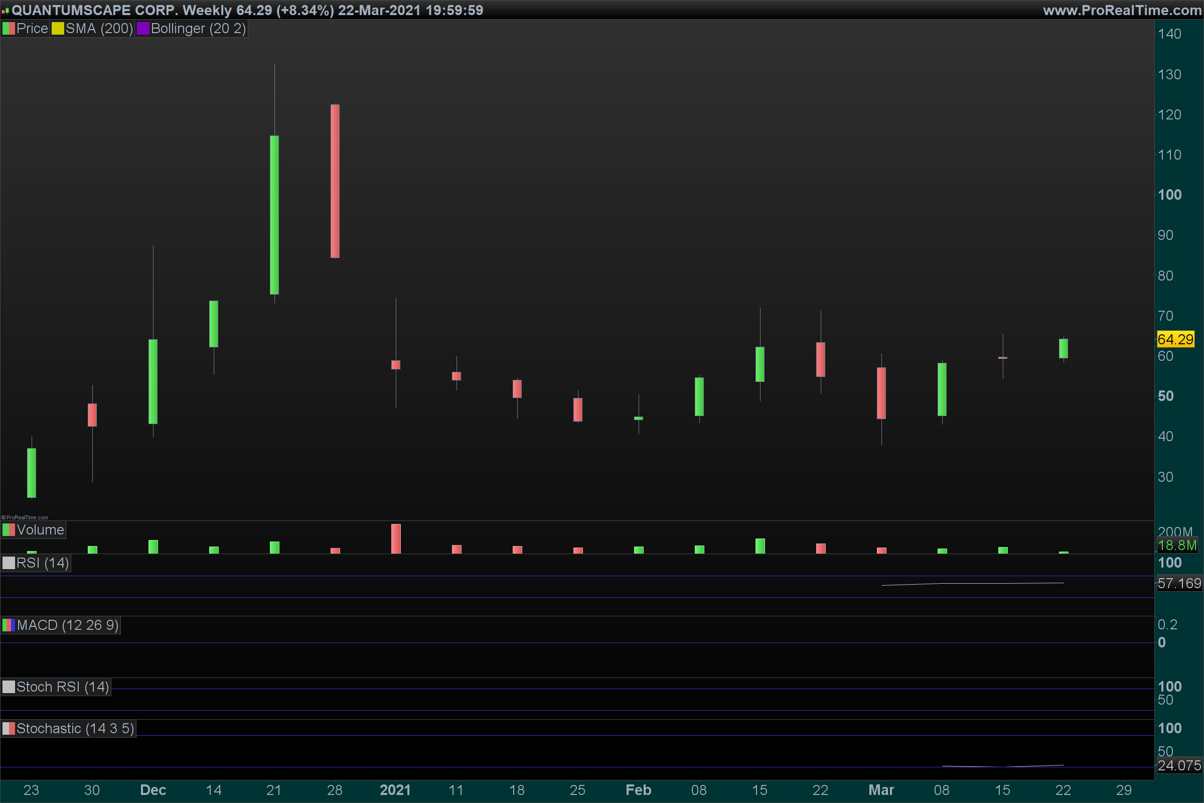Click the 64.29 current price tag

(x=1175, y=339)
